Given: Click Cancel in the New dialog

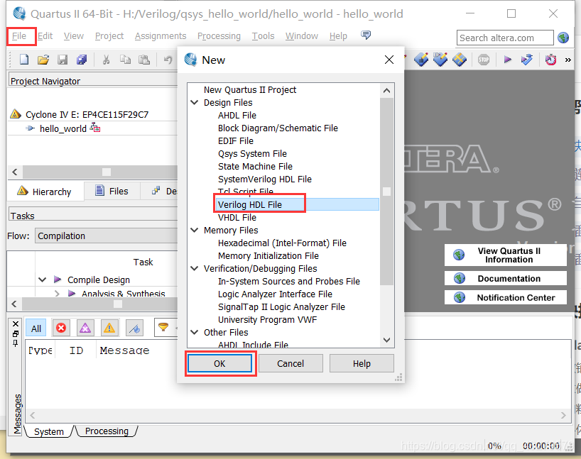Looking at the screenshot, I should coord(290,363).
